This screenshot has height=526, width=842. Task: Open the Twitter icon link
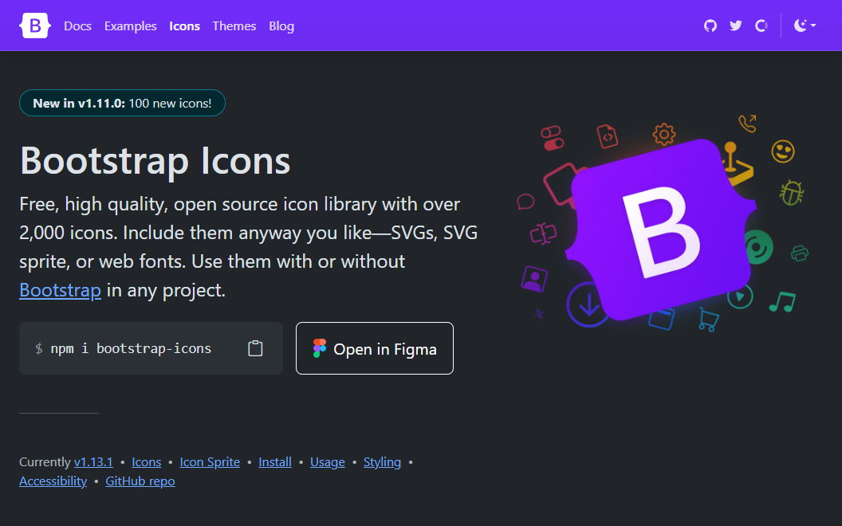[x=736, y=26]
